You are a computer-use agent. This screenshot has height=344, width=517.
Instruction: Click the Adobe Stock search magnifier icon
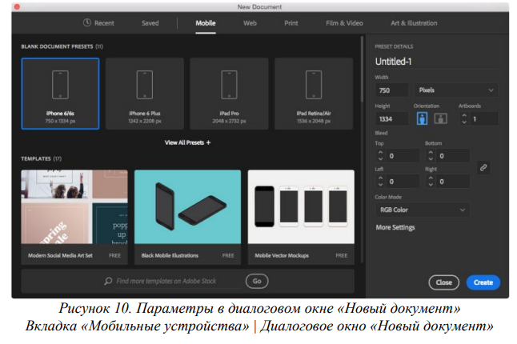point(108,281)
